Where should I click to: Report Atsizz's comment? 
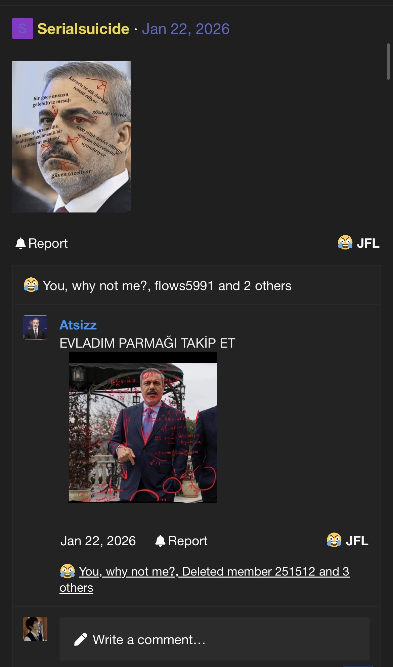pyautogui.click(x=187, y=541)
